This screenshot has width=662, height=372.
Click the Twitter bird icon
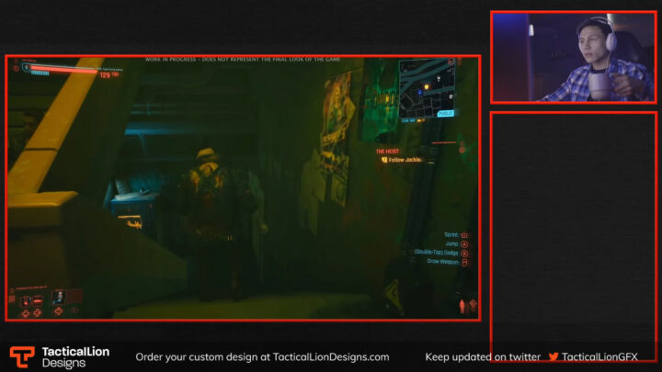tap(554, 356)
